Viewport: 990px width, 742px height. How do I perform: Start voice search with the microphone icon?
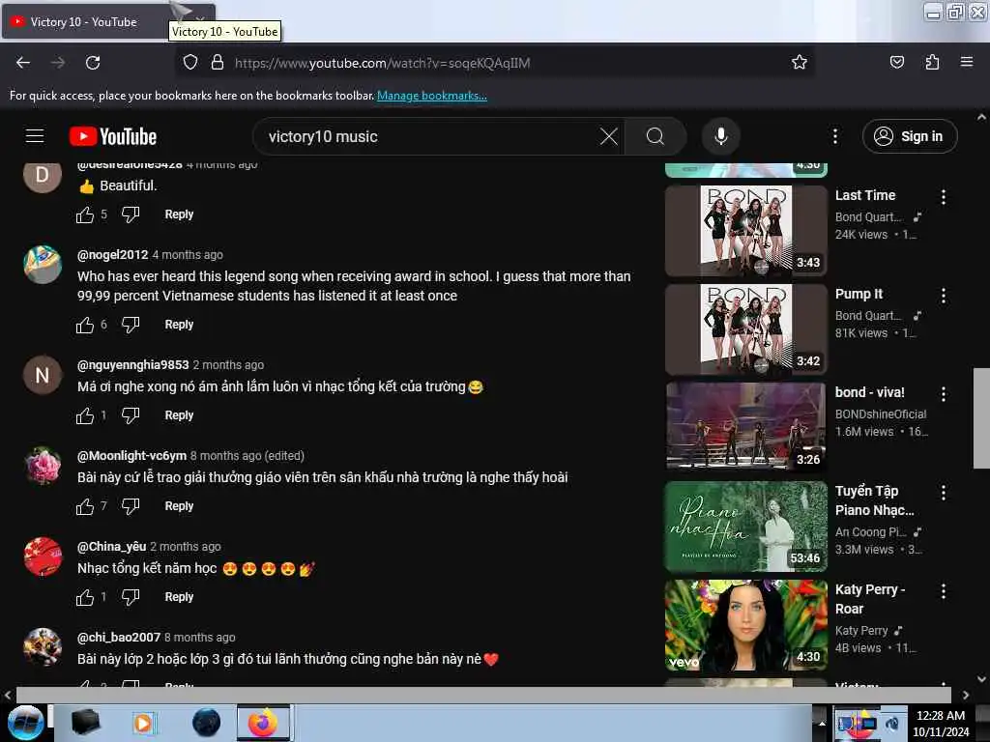tap(721, 136)
